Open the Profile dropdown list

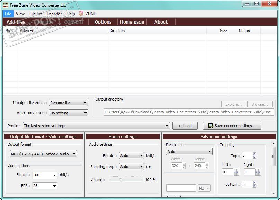pyautogui.click(x=96, y=126)
